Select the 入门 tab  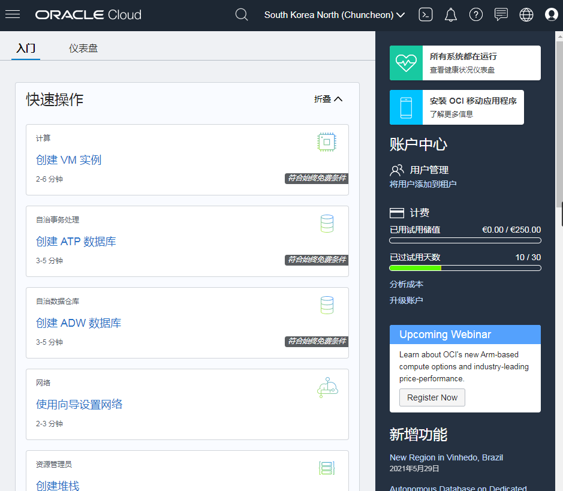pos(26,48)
